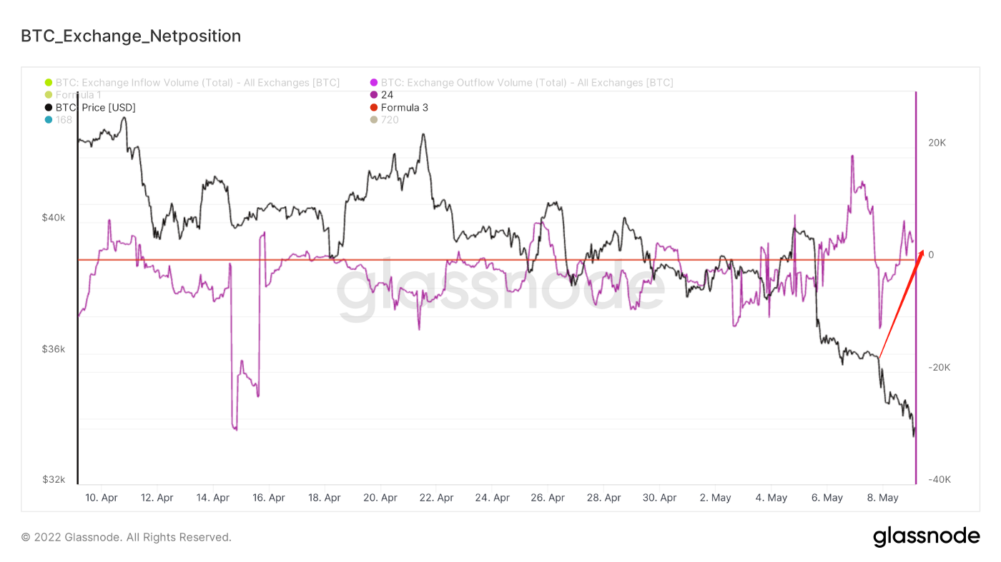Toggle the Exchange Outflow Volume legend label

click(x=526, y=83)
